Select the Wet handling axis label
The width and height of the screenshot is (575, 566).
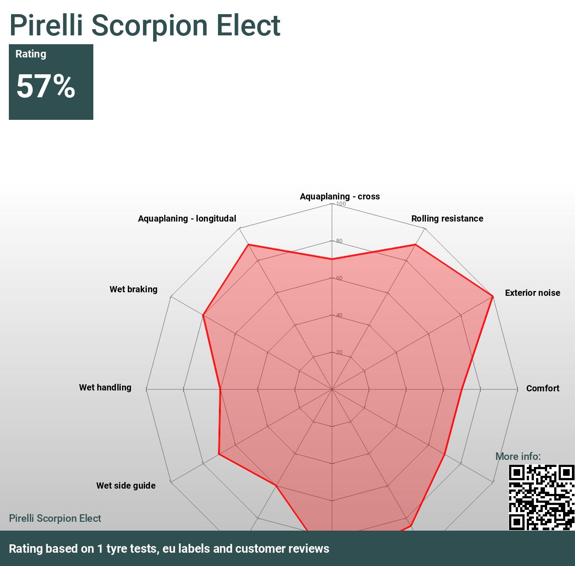(105, 387)
